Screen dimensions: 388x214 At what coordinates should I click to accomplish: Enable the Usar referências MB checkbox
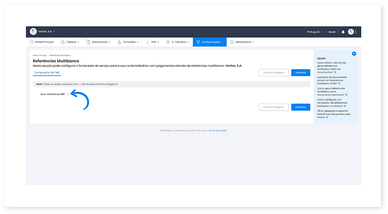click(x=68, y=94)
